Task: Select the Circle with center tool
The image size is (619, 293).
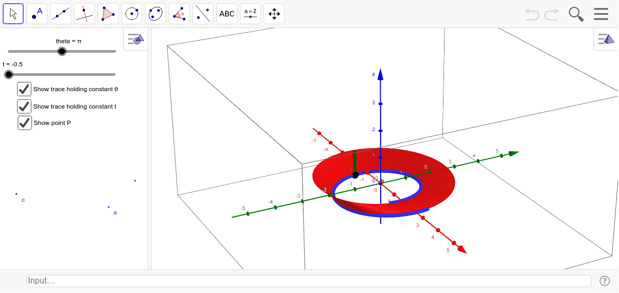Action: 132,14
